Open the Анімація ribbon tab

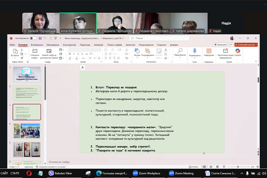99,45
